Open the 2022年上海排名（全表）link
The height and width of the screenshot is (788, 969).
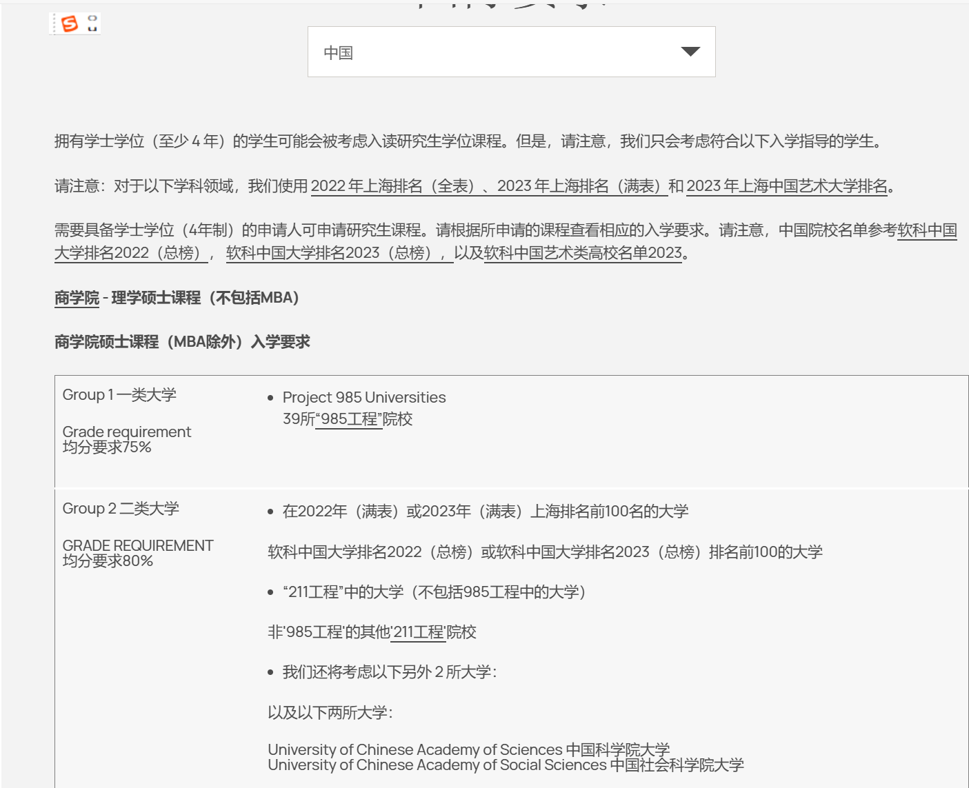click(x=393, y=186)
